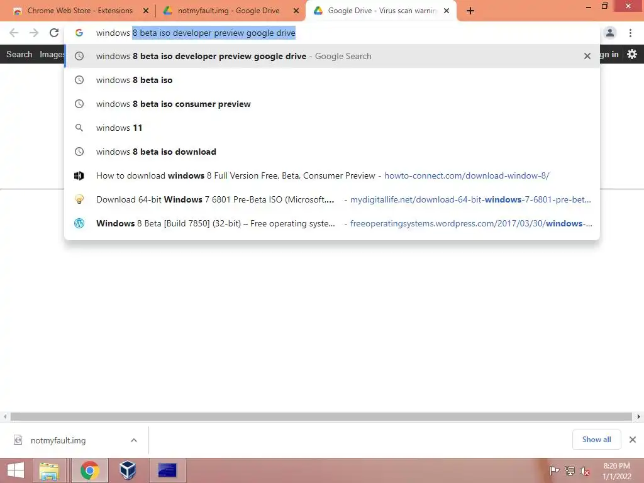The height and width of the screenshot is (483, 644).
Task: Open the Windows Start button
Action: pyautogui.click(x=16, y=470)
